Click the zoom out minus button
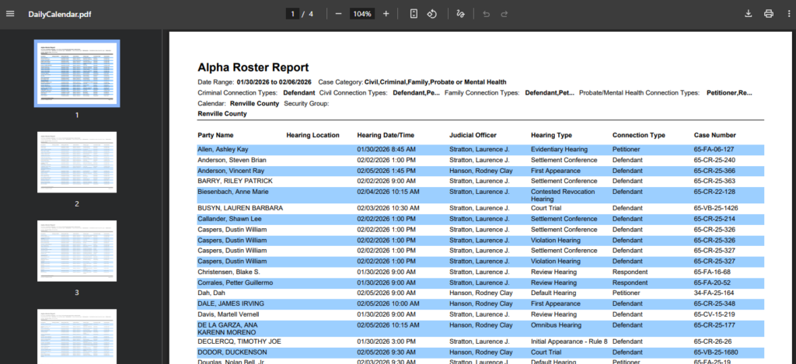The height and width of the screenshot is (364, 796). (x=338, y=14)
